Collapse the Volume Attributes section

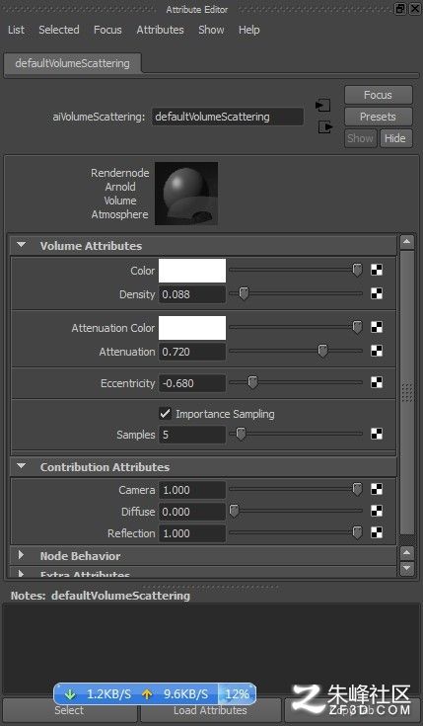click(22, 245)
